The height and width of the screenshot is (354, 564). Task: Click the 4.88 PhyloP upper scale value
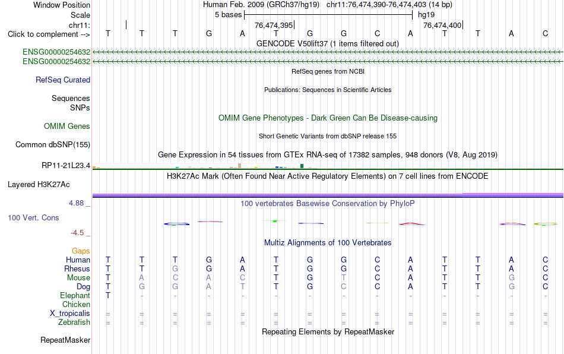click(76, 203)
